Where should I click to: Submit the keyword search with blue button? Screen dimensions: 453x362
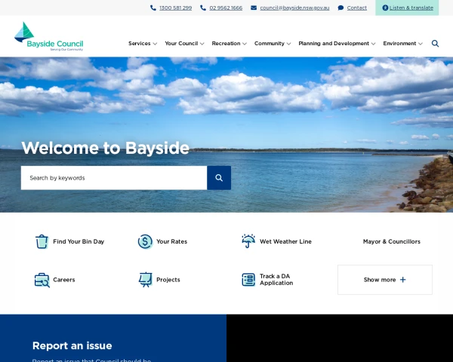click(x=219, y=178)
